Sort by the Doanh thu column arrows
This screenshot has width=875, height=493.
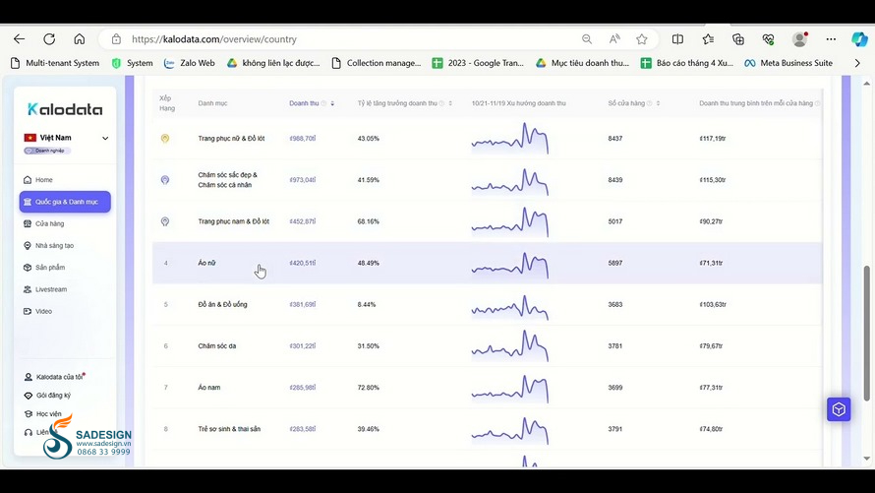(x=332, y=103)
